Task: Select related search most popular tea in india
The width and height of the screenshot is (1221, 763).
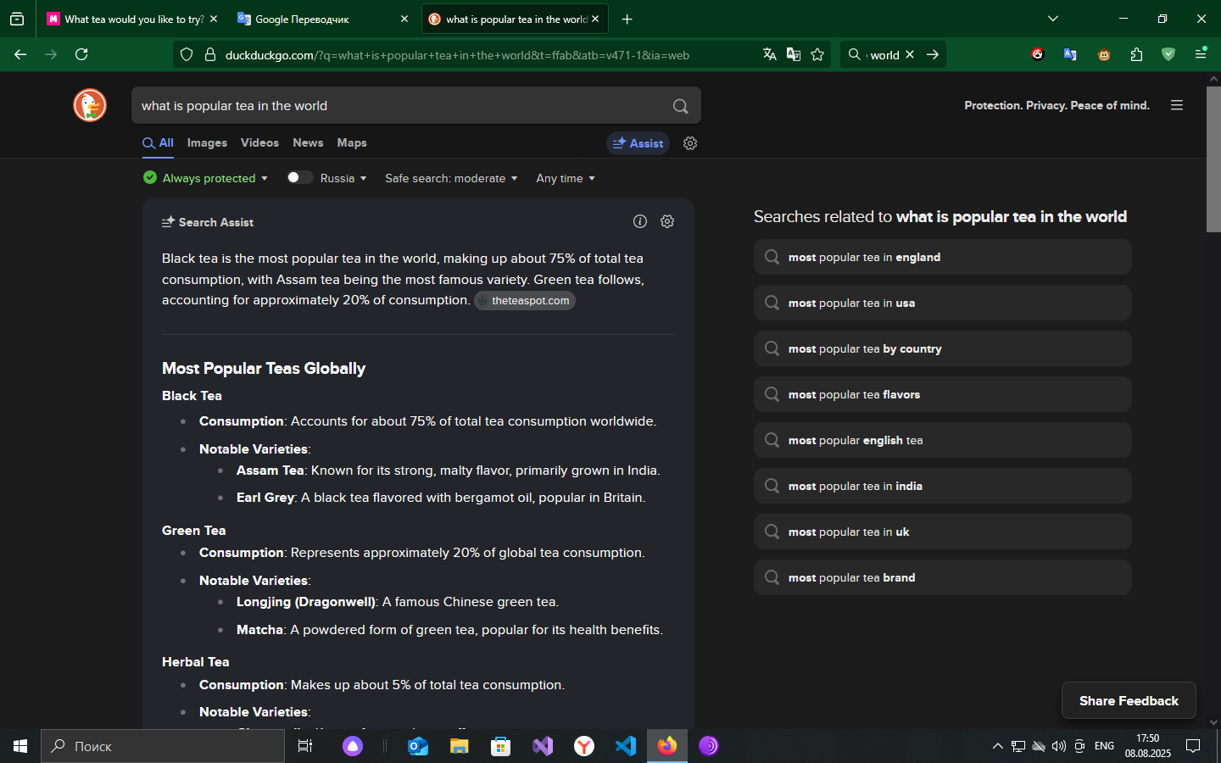Action: [x=942, y=486]
